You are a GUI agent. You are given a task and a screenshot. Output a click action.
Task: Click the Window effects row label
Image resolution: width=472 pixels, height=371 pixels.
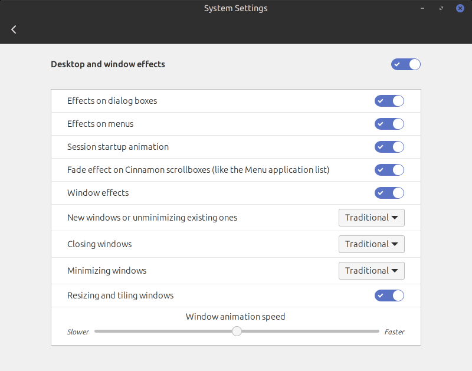tap(98, 193)
